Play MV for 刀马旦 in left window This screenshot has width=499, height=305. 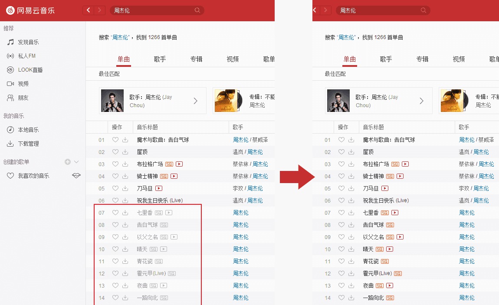(x=159, y=188)
